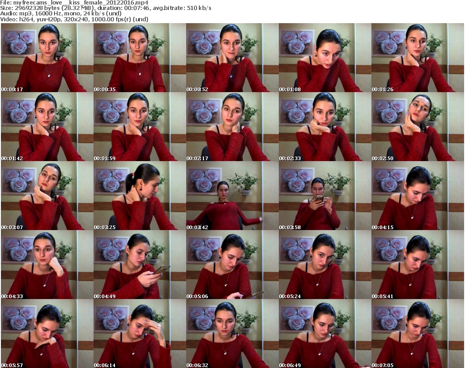The width and height of the screenshot is (465, 368).
Task: Click the Audio mp3 info line
Action: (x=61, y=14)
